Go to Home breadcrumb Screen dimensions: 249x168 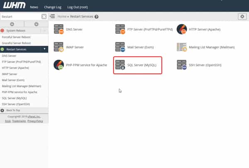tap(62, 17)
